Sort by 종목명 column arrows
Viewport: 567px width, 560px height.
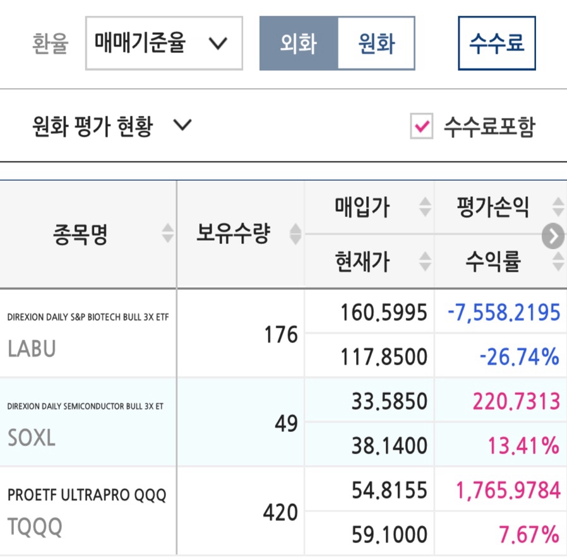point(167,233)
